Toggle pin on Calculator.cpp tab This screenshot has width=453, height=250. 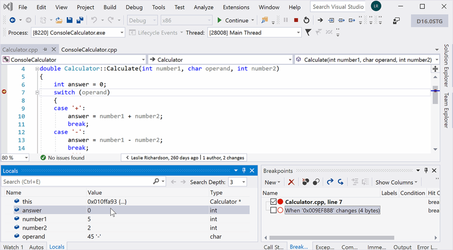(x=45, y=50)
